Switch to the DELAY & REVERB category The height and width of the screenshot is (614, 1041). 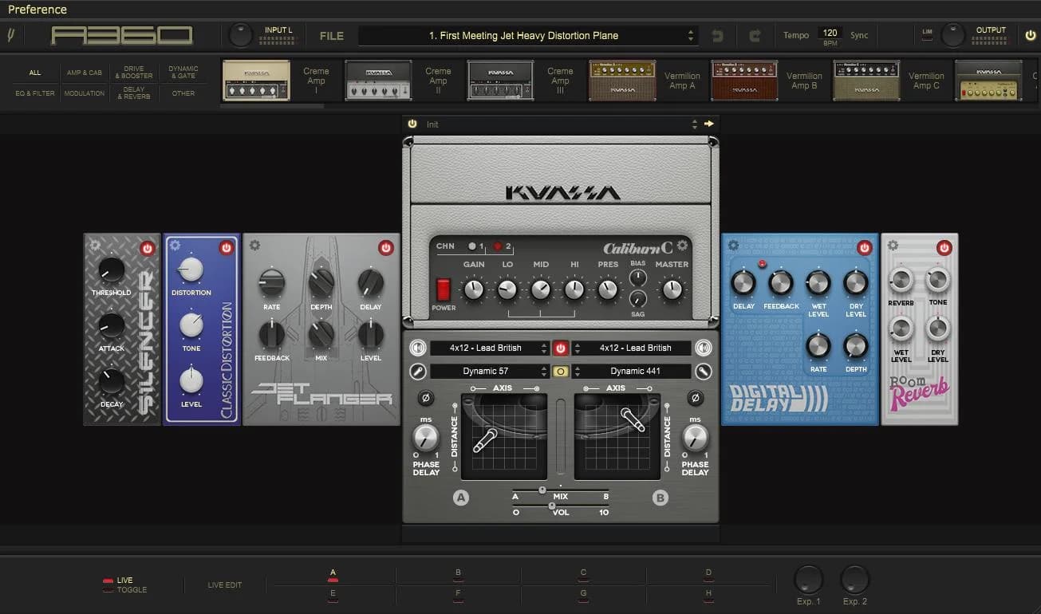coord(133,92)
